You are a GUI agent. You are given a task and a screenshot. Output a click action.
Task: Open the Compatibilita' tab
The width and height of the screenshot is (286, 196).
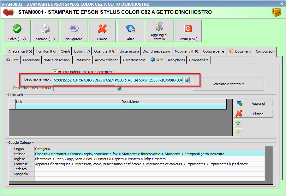tap(199, 60)
